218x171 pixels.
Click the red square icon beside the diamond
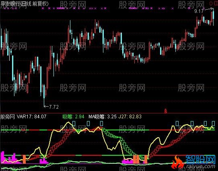coord(216,3)
